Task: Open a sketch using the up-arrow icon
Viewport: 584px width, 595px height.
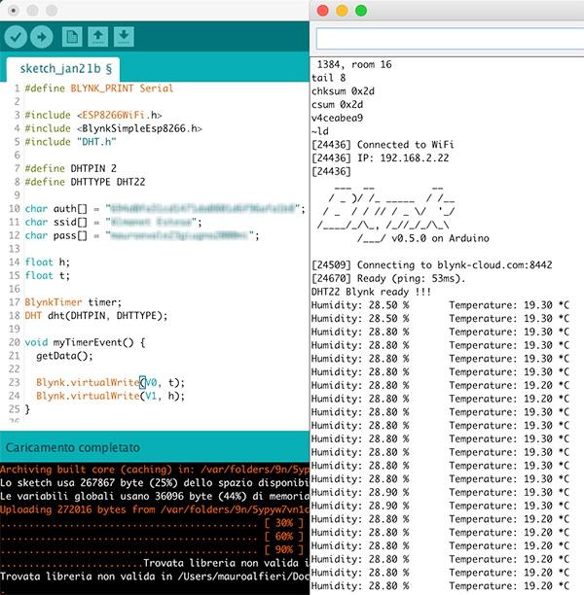Action: pyautogui.click(x=97, y=37)
